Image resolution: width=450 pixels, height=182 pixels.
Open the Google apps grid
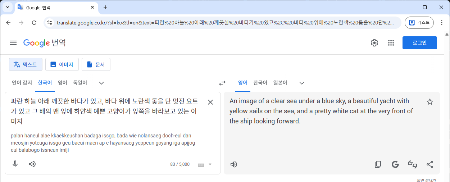(391, 43)
